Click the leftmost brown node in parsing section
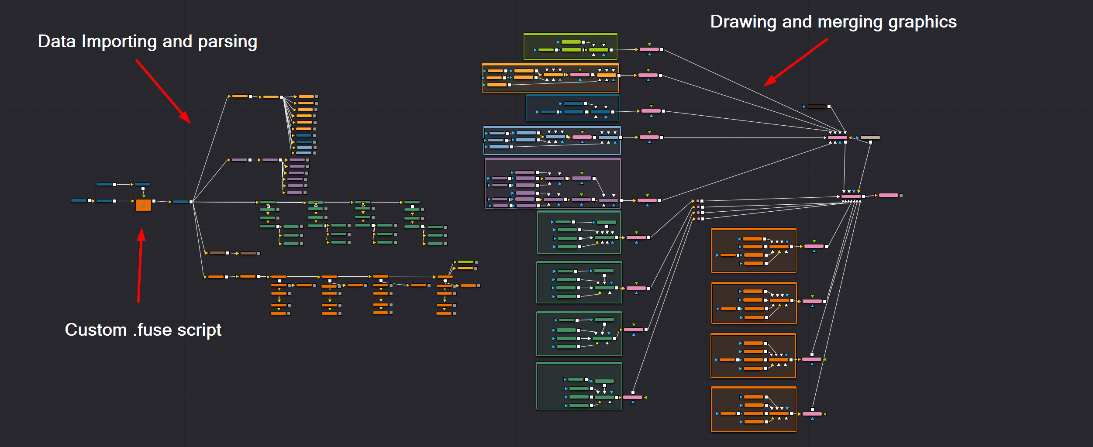Viewport: 1093px width, 447px height. 217,253
